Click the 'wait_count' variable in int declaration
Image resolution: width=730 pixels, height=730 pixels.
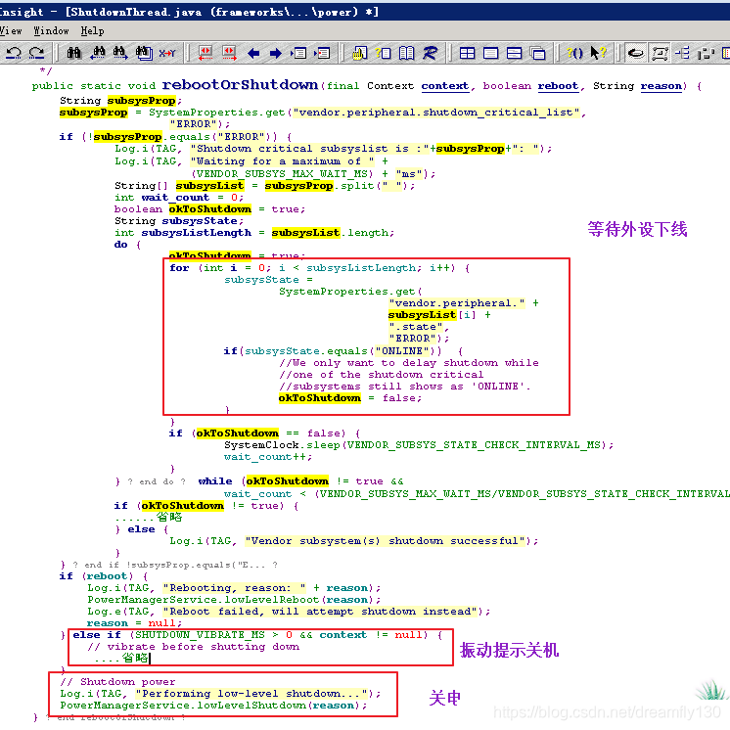click(175, 198)
